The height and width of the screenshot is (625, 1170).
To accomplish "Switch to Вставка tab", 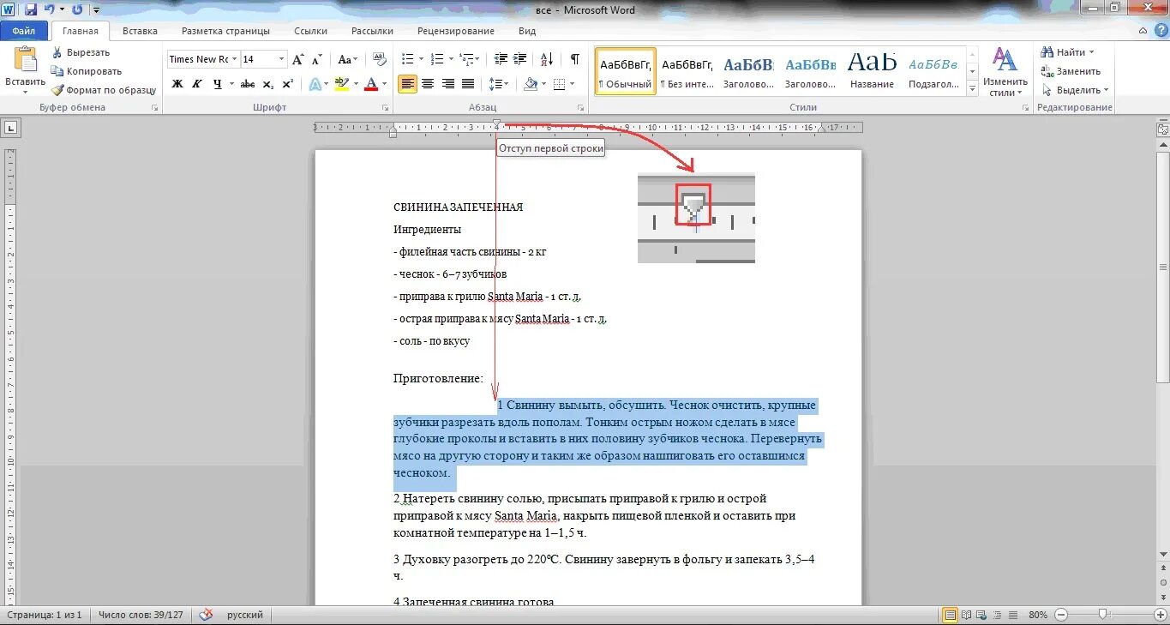I will tap(140, 31).
